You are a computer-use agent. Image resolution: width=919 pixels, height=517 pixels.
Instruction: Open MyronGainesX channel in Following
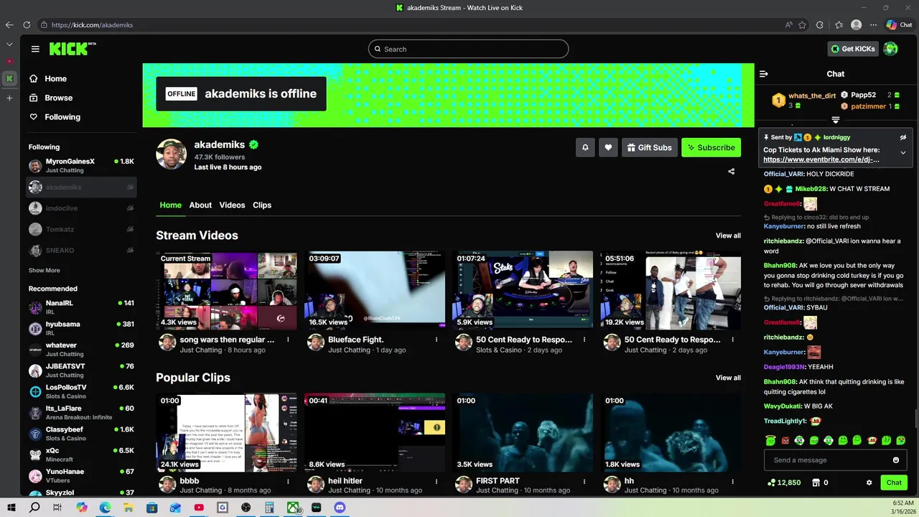pyautogui.click(x=81, y=166)
